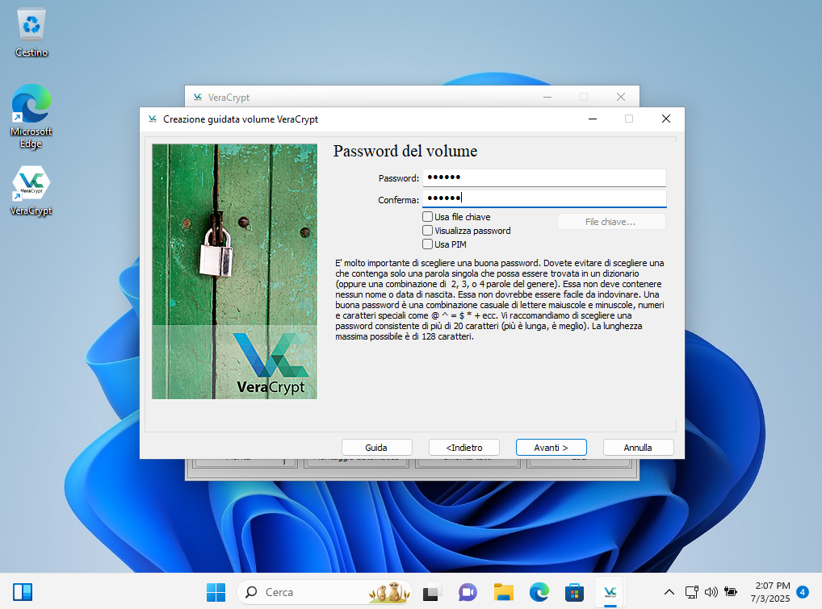Proceed with the Avanti > button

click(551, 448)
